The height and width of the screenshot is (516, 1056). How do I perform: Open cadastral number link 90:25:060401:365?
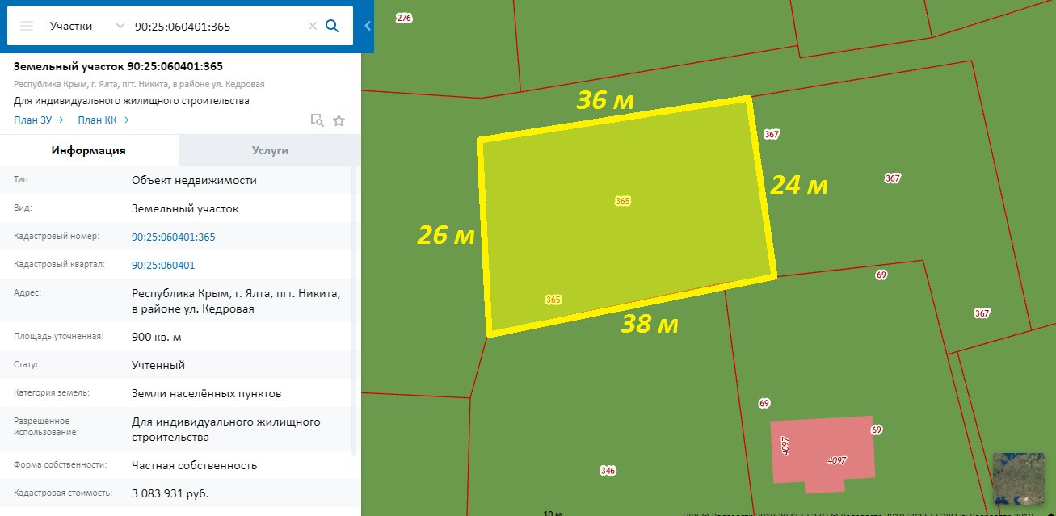click(x=174, y=237)
